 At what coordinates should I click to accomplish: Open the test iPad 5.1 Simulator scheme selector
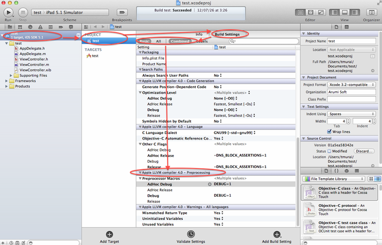(70, 13)
